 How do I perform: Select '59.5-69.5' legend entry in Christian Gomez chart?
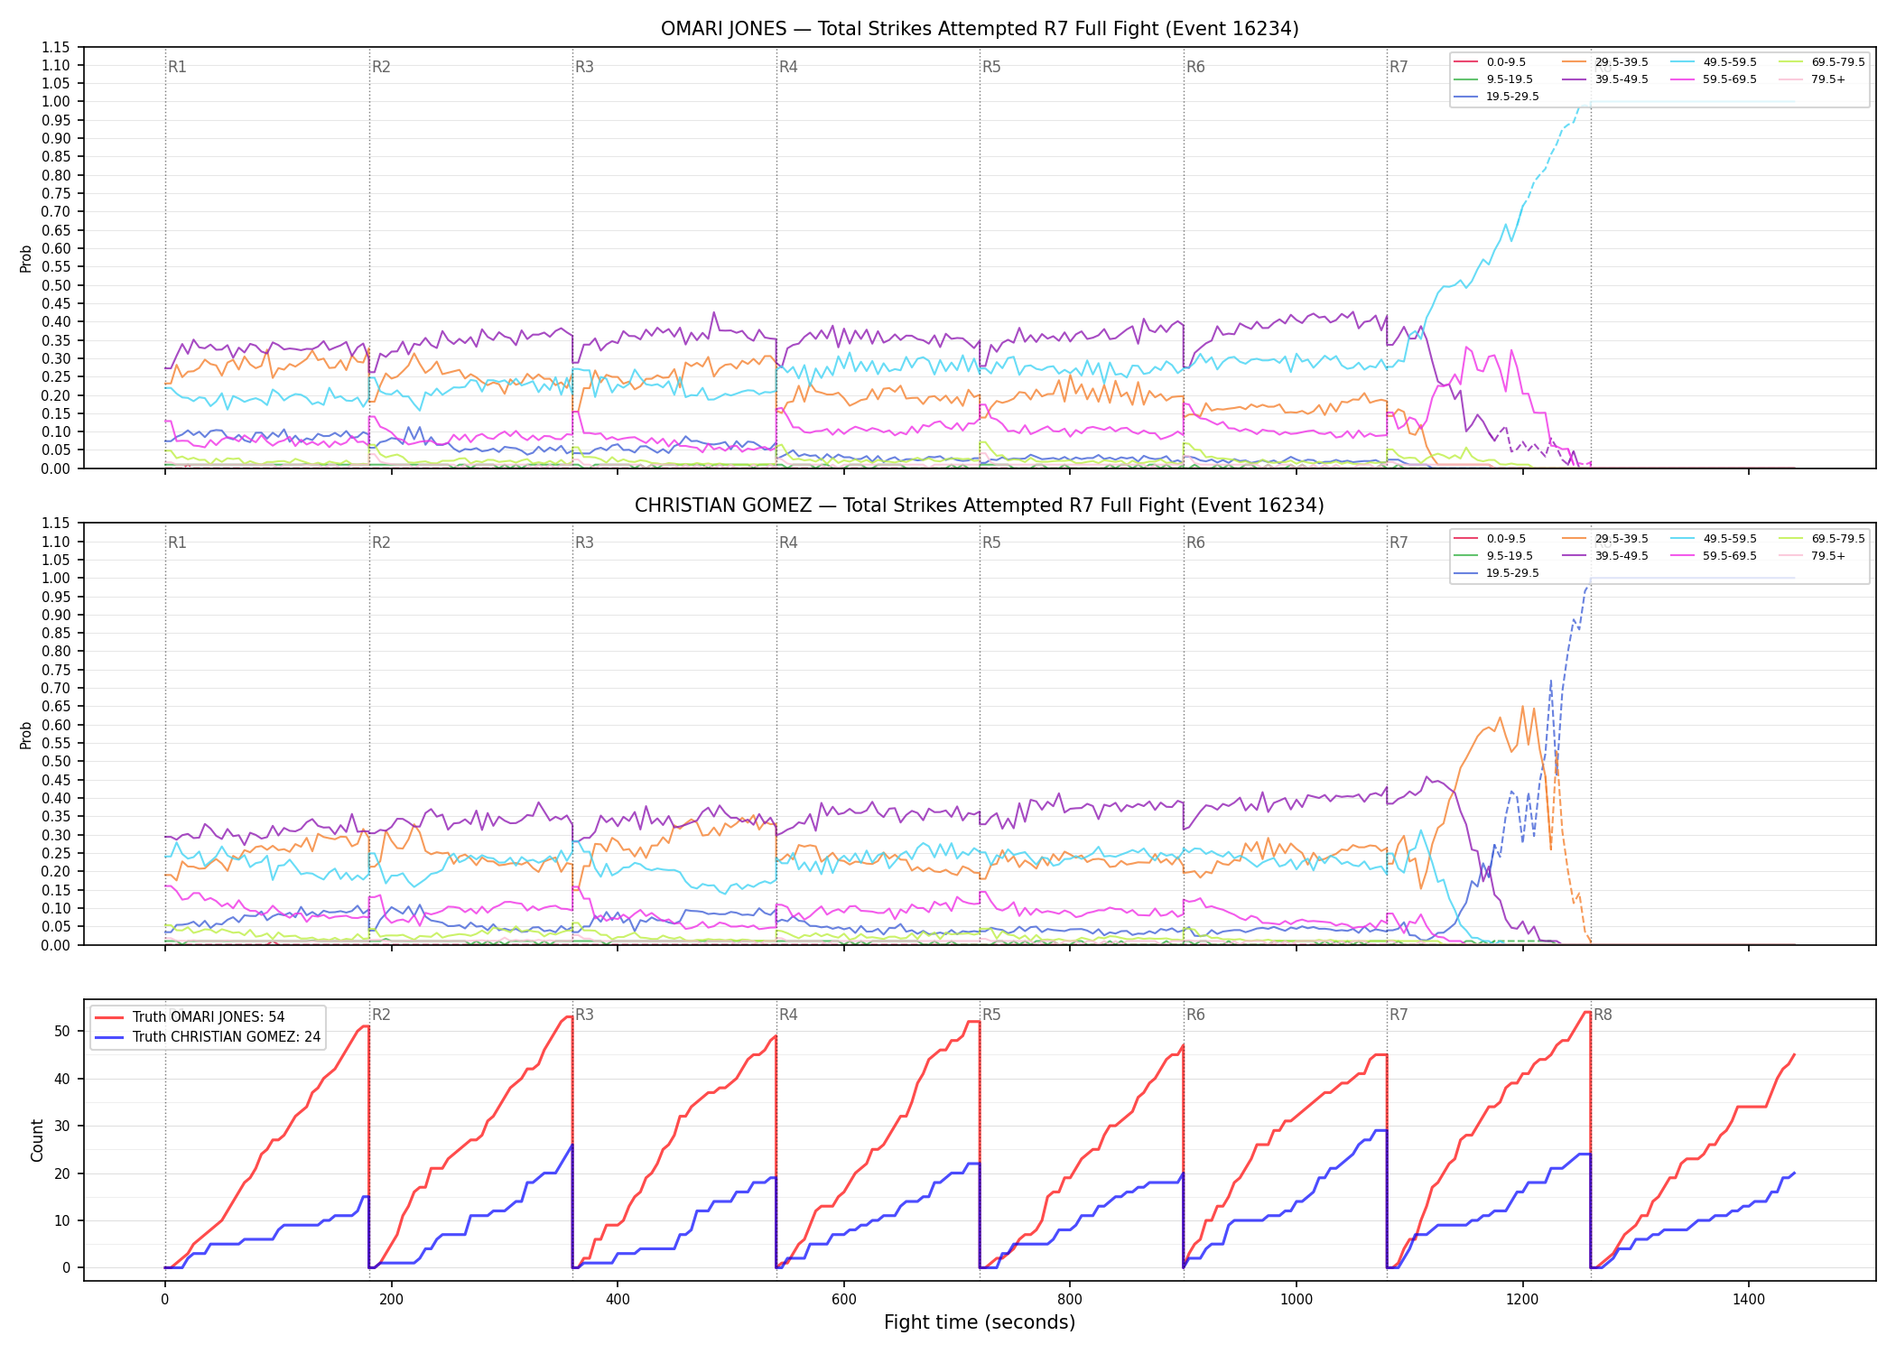[1713, 556]
